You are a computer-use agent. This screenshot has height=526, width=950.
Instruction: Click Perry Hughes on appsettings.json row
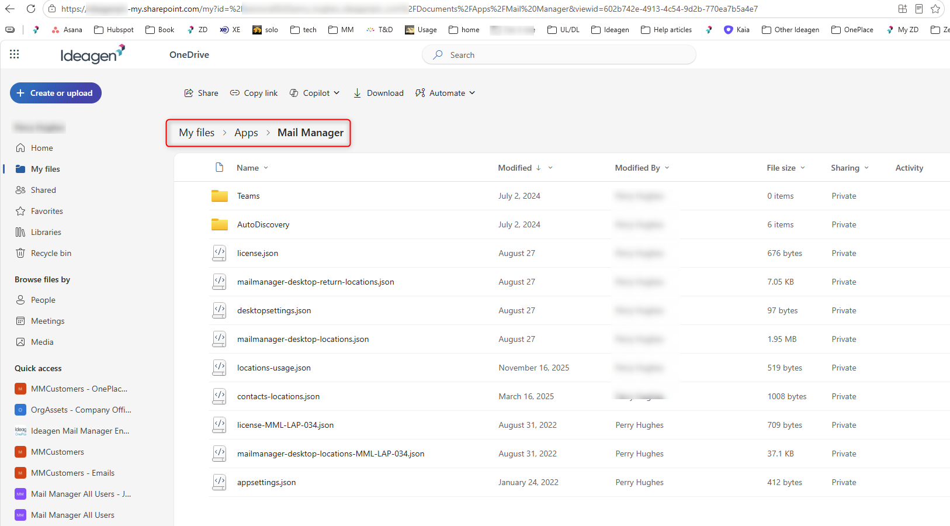(639, 482)
